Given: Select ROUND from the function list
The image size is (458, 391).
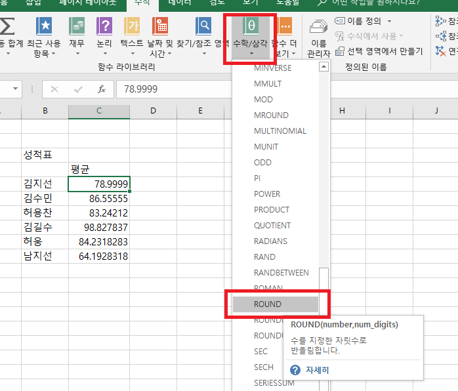Looking at the screenshot, I should (x=276, y=304).
